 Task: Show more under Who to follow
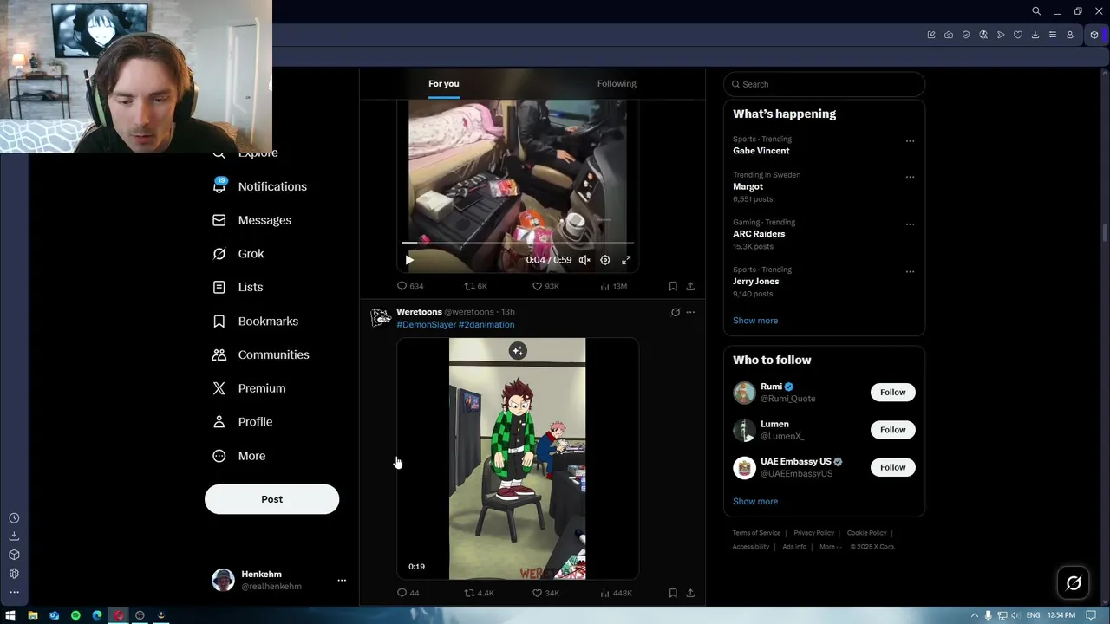coord(755,502)
